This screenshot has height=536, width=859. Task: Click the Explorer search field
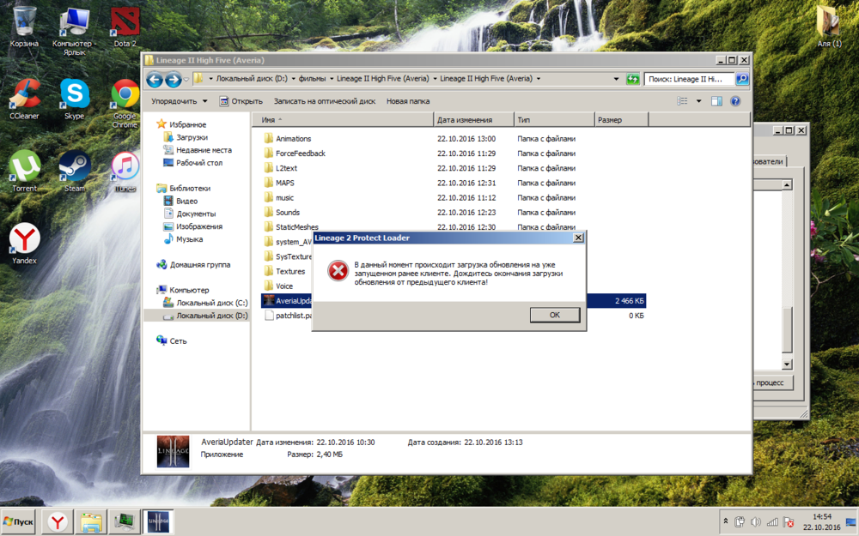pyautogui.click(x=689, y=79)
